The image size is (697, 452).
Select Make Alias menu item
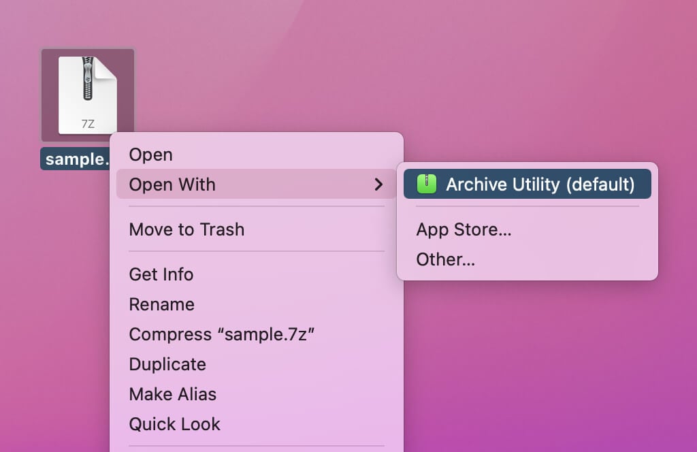point(173,394)
